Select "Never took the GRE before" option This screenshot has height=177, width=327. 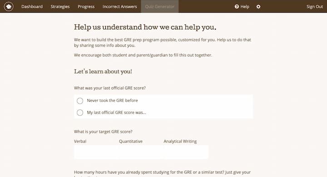(x=80, y=101)
